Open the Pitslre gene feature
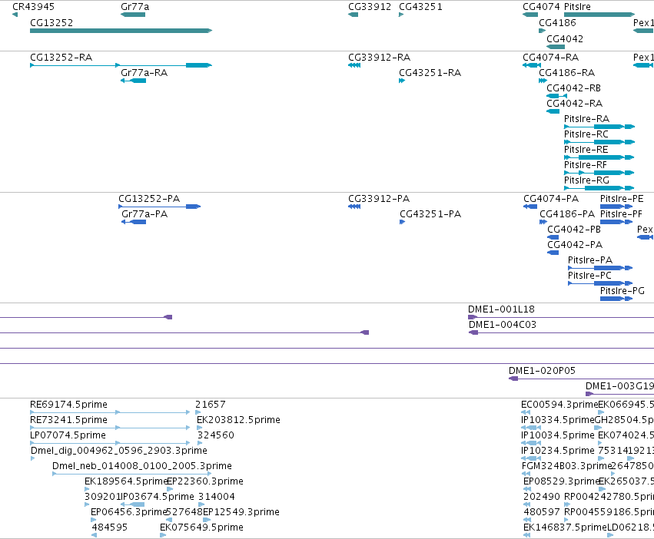 [x=599, y=15]
